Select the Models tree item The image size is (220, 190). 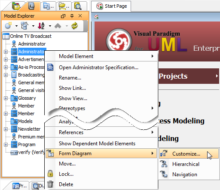[x=25, y=121]
